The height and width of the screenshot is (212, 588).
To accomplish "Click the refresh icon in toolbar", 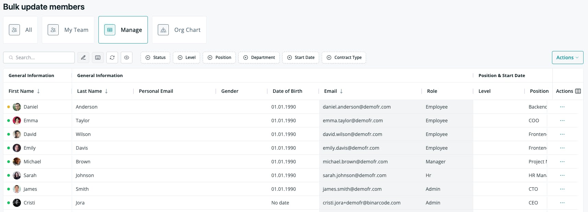I will (x=112, y=58).
